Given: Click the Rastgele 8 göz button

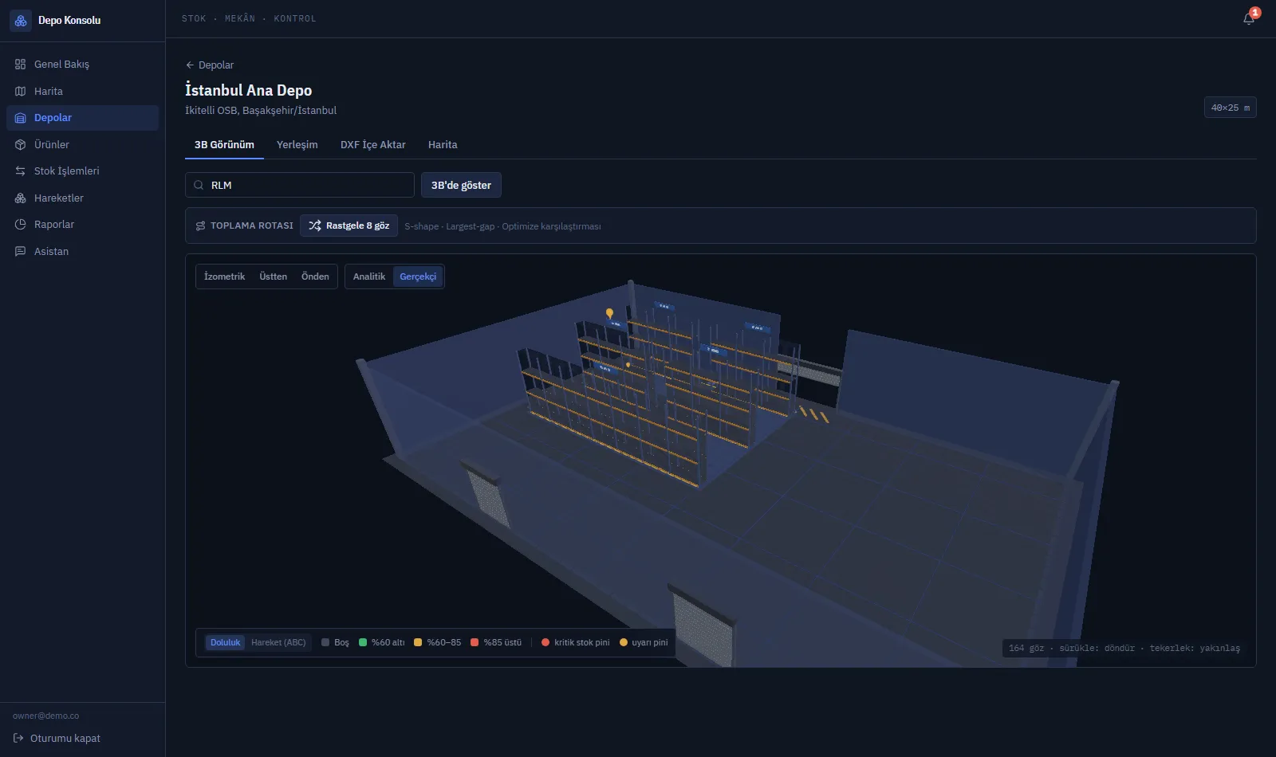Looking at the screenshot, I should pos(349,226).
